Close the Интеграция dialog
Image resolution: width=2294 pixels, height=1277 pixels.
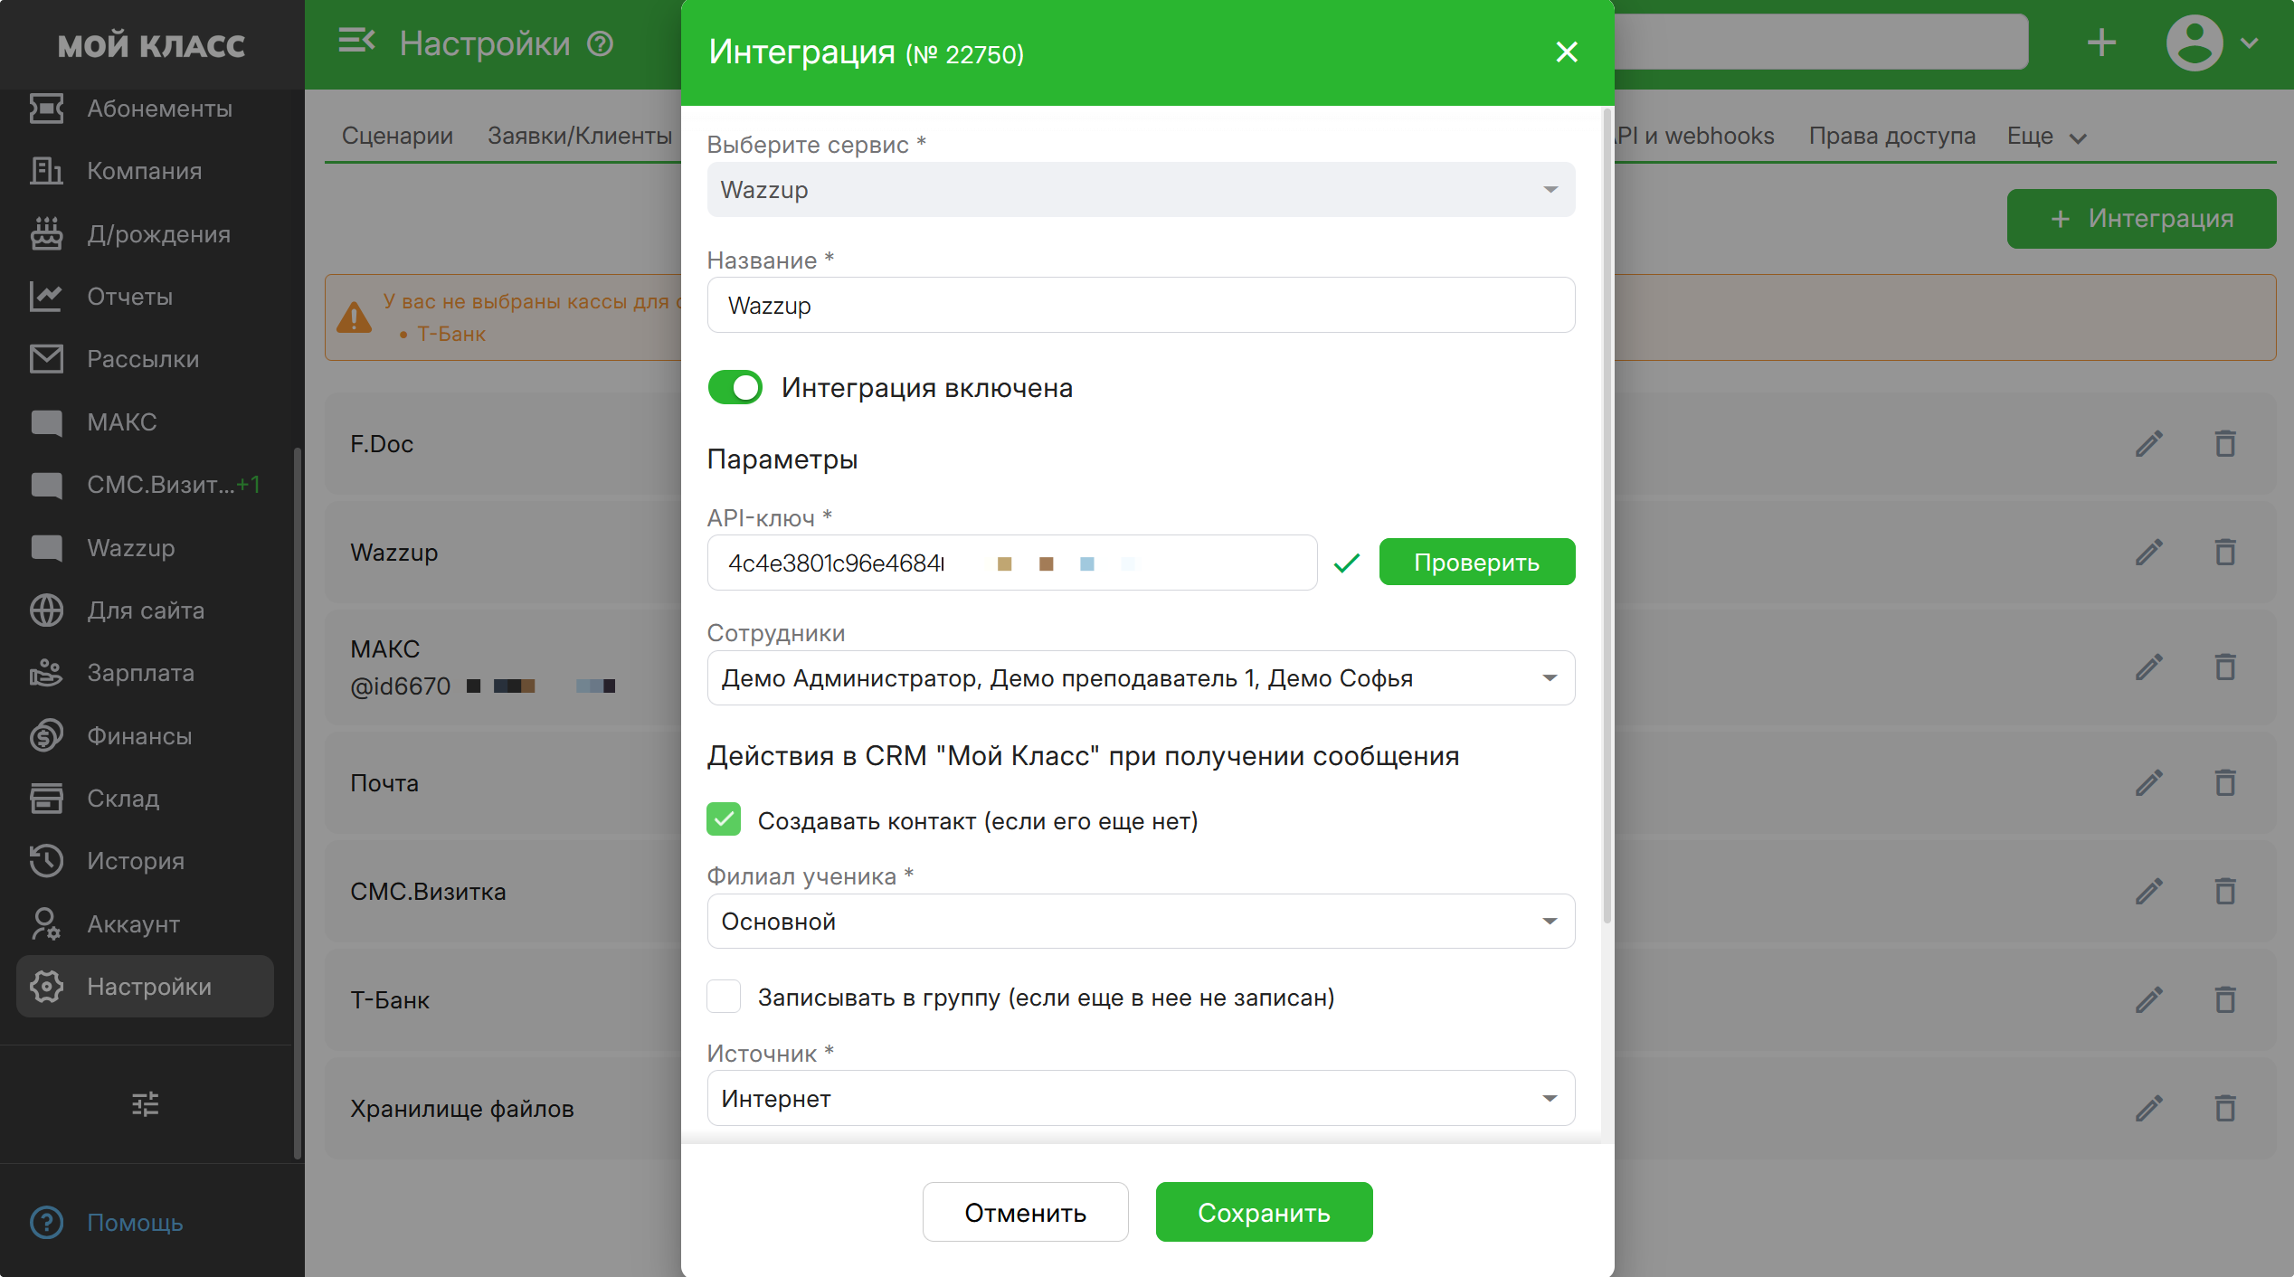click(x=1567, y=52)
